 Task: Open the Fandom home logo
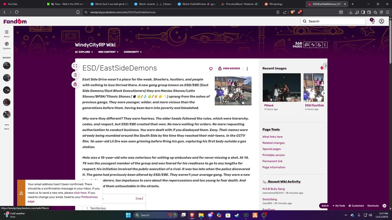pos(15,21)
